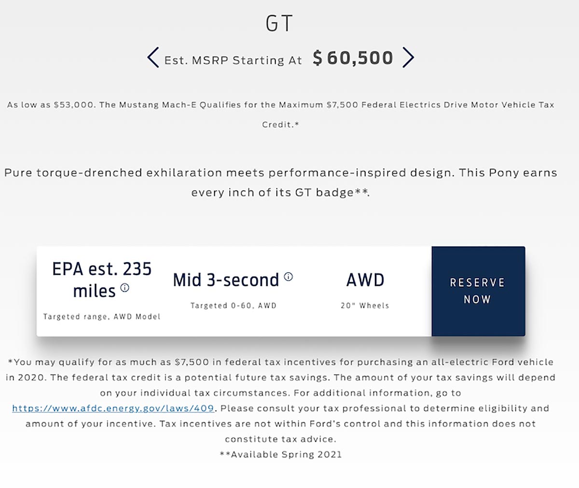This screenshot has height=488, width=579.
Task: Open the info icon beside miles
Action: (x=124, y=288)
